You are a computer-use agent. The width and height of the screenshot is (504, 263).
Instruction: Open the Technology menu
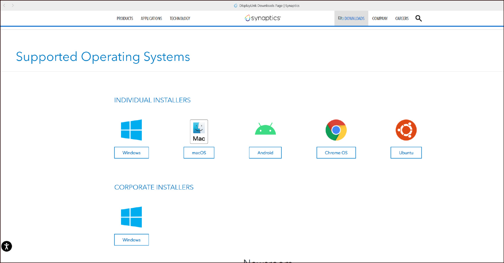tap(180, 18)
